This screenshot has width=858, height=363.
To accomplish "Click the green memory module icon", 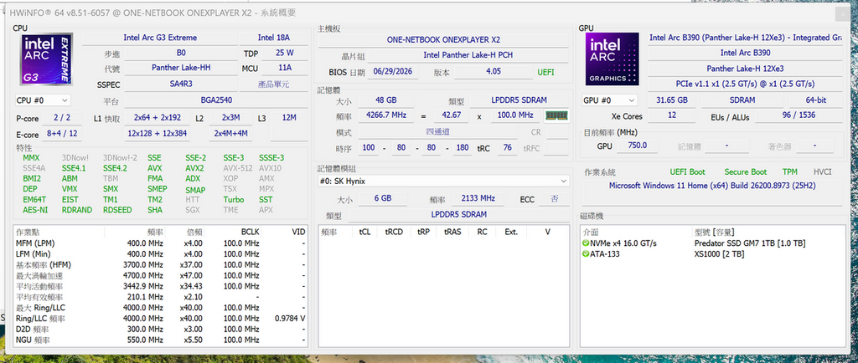I will click(556, 115).
